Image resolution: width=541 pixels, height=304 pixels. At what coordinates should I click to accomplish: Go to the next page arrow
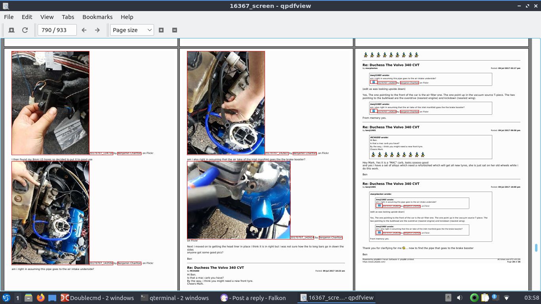click(x=97, y=30)
